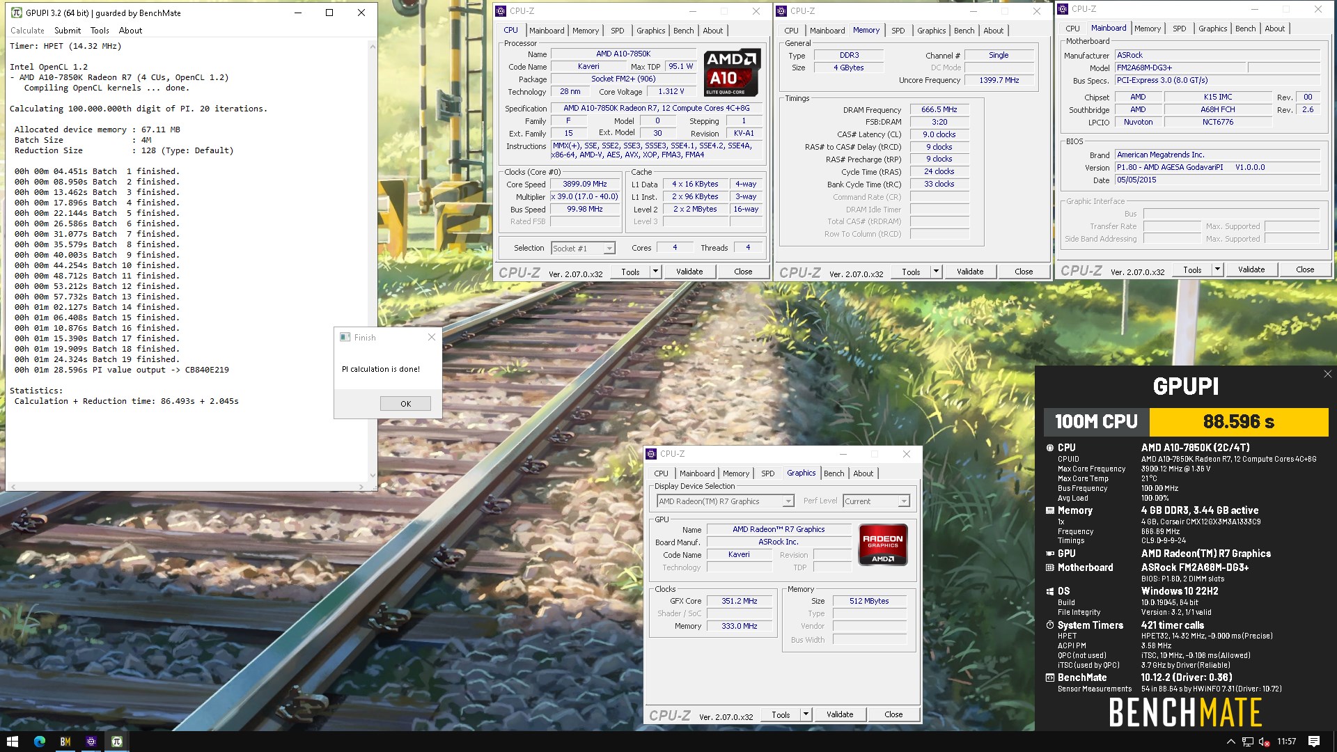Image resolution: width=1337 pixels, height=752 pixels.
Task: Switch to Bench tab in CPU window
Action: (x=684, y=31)
